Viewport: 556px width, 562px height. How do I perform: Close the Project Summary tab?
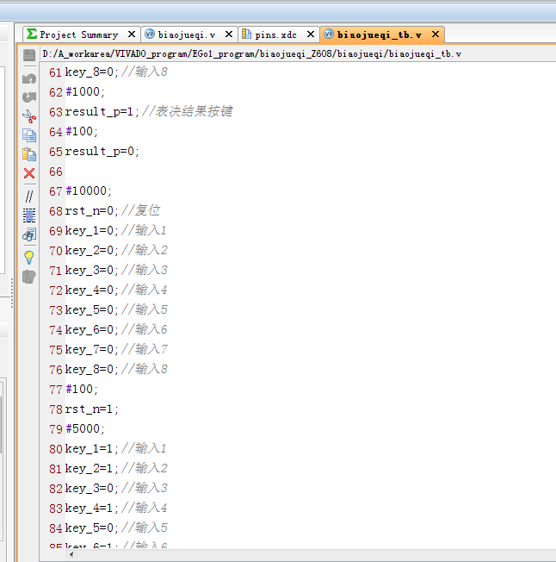tap(132, 34)
